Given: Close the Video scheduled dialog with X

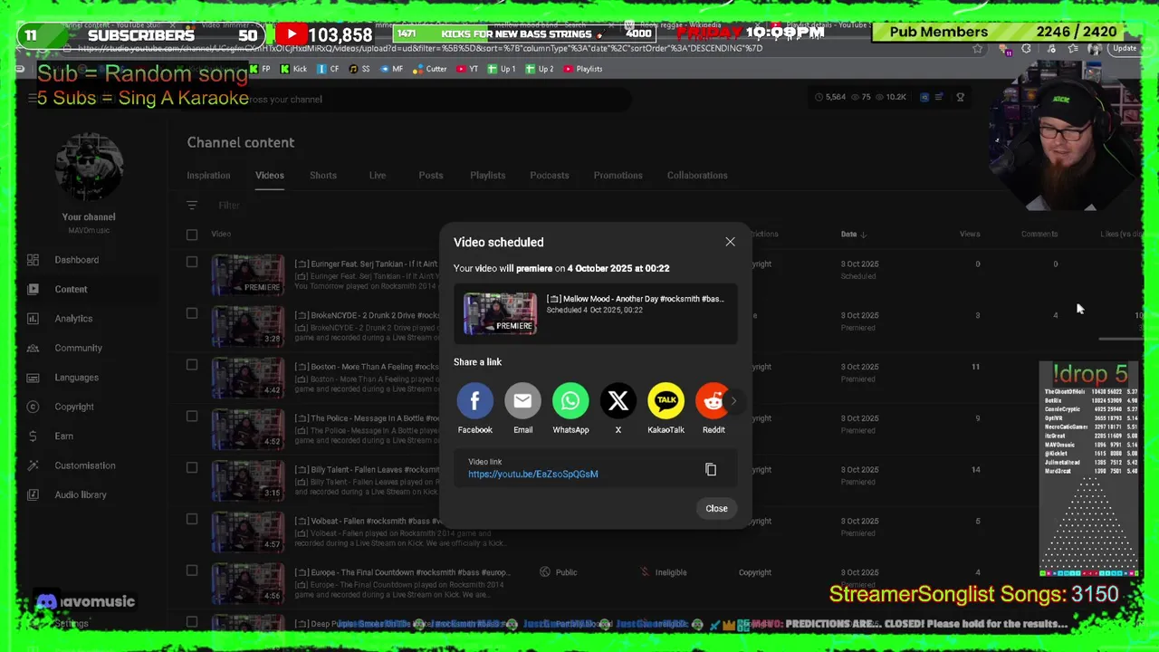Looking at the screenshot, I should (730, 242).
